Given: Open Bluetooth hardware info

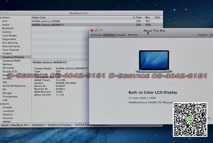Looking at the screenshot, I should [8, 28].
